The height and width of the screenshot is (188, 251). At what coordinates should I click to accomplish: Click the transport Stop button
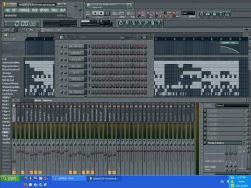coord(101,13)
